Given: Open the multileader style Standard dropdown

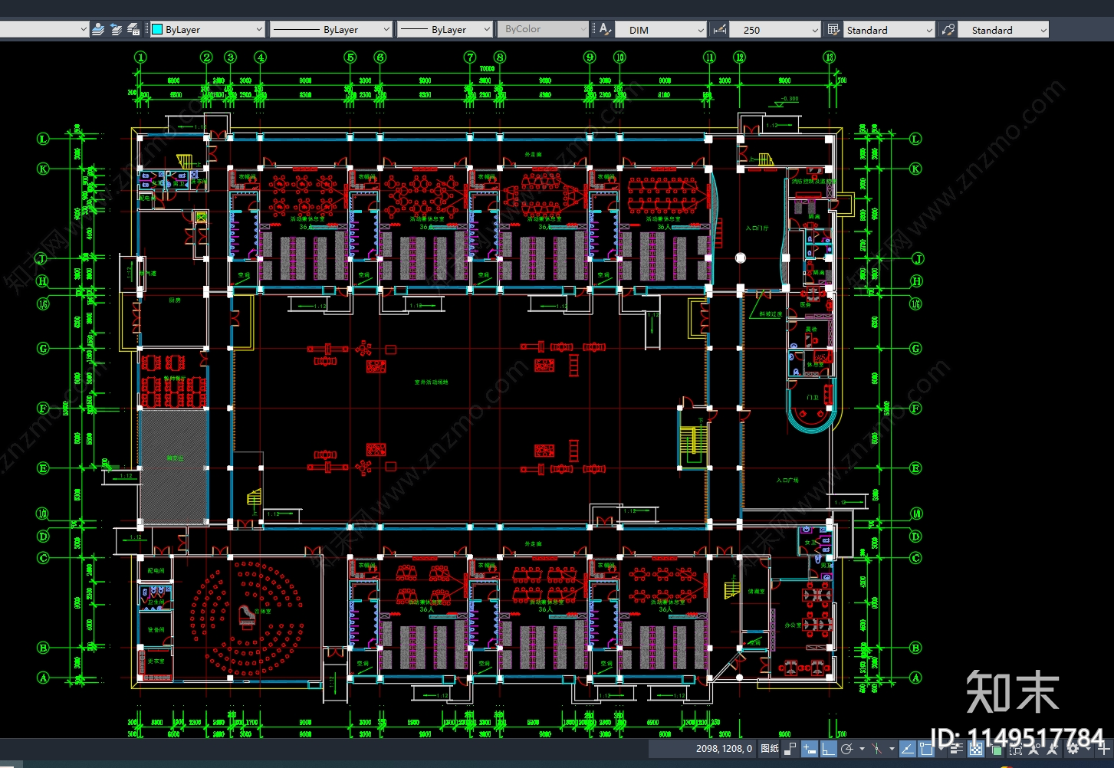Looking at the screenshot, I should tap(1004, 29).
